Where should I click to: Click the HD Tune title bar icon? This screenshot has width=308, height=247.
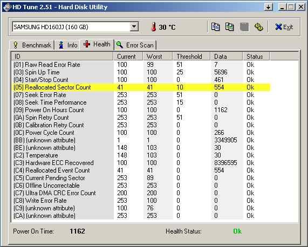click(7, 7)
